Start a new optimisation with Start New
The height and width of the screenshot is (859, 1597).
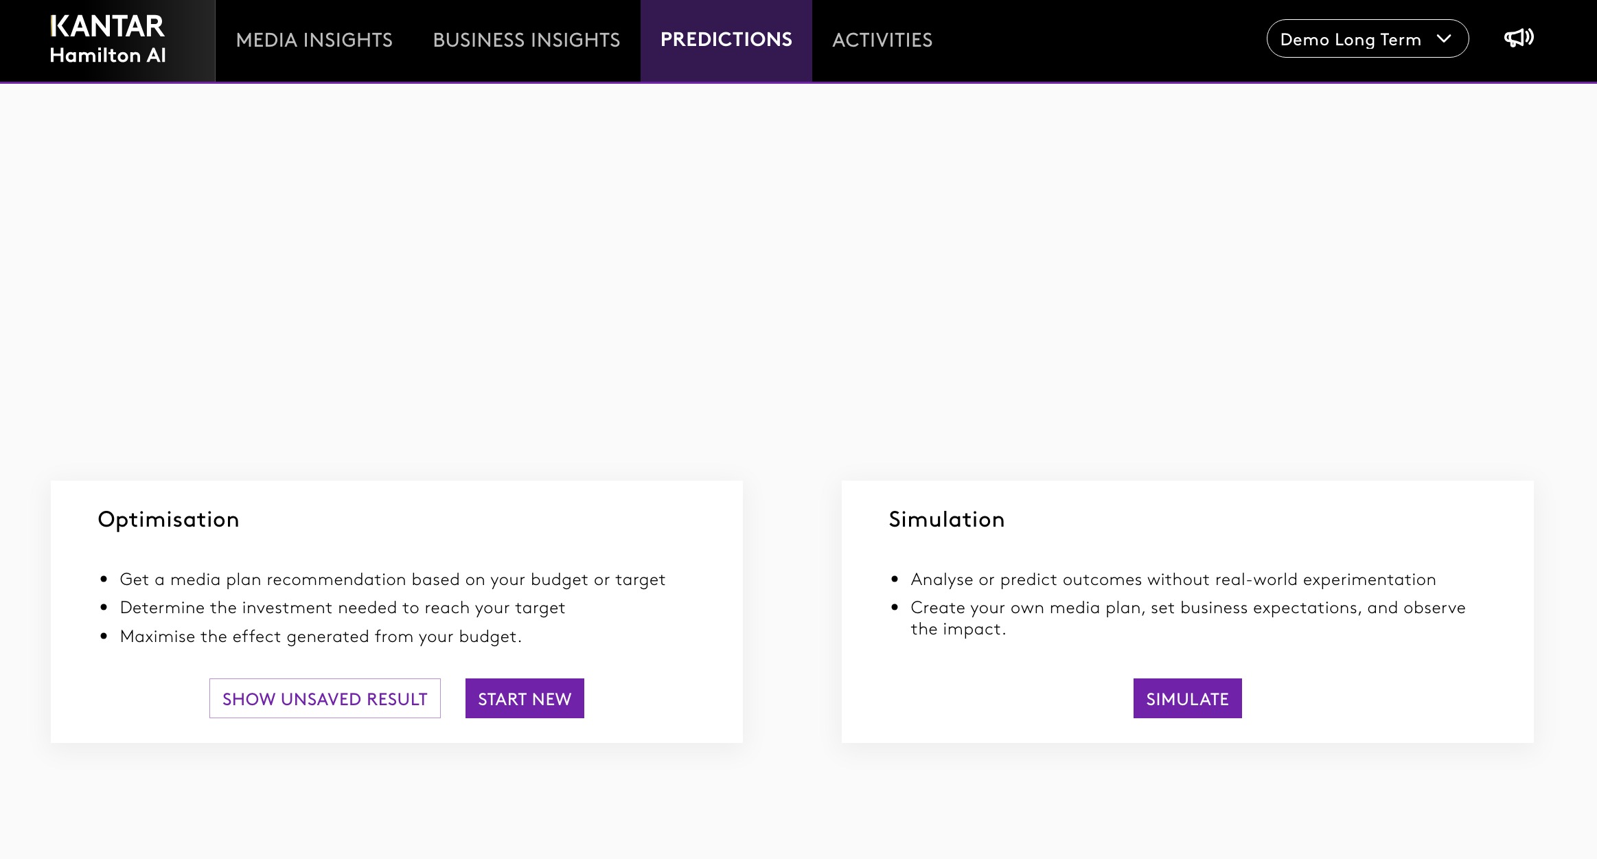pos(525,698)
